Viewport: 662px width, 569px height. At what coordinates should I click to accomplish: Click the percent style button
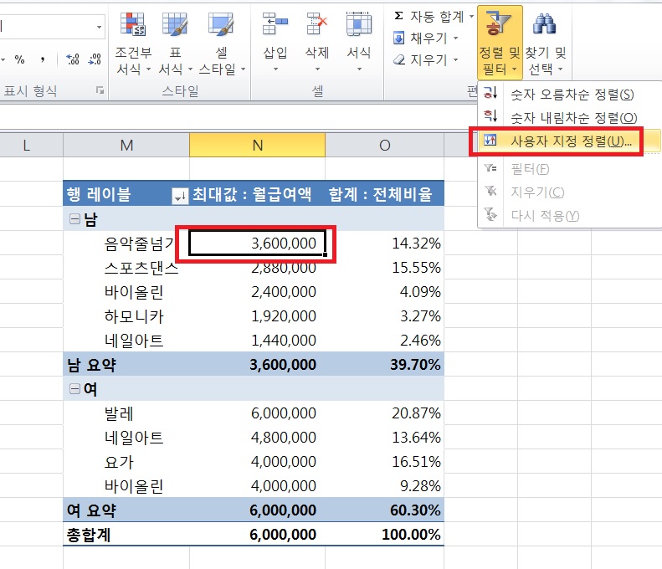19,60
